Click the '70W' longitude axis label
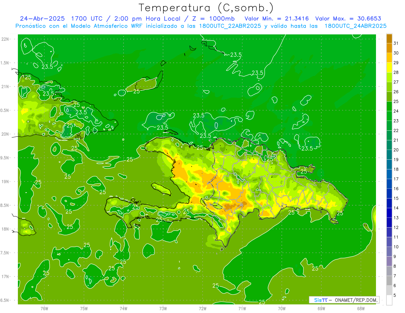405x313 pixels. click(x=282, y=308)
